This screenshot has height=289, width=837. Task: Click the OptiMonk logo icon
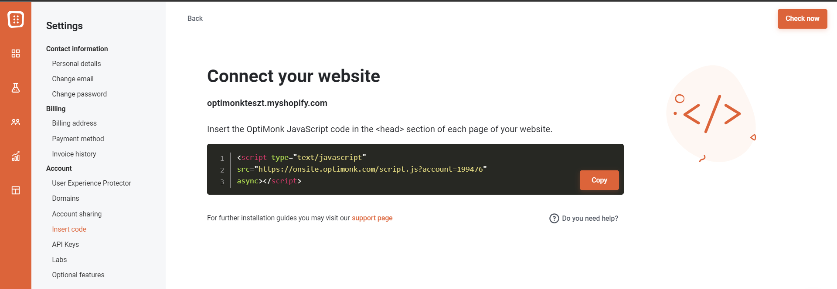click(16, 19)
